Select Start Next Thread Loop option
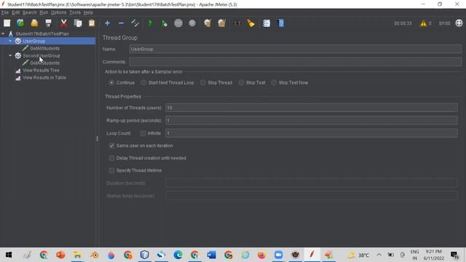Viewport: 466px width, 262px height. click(143, 82)
